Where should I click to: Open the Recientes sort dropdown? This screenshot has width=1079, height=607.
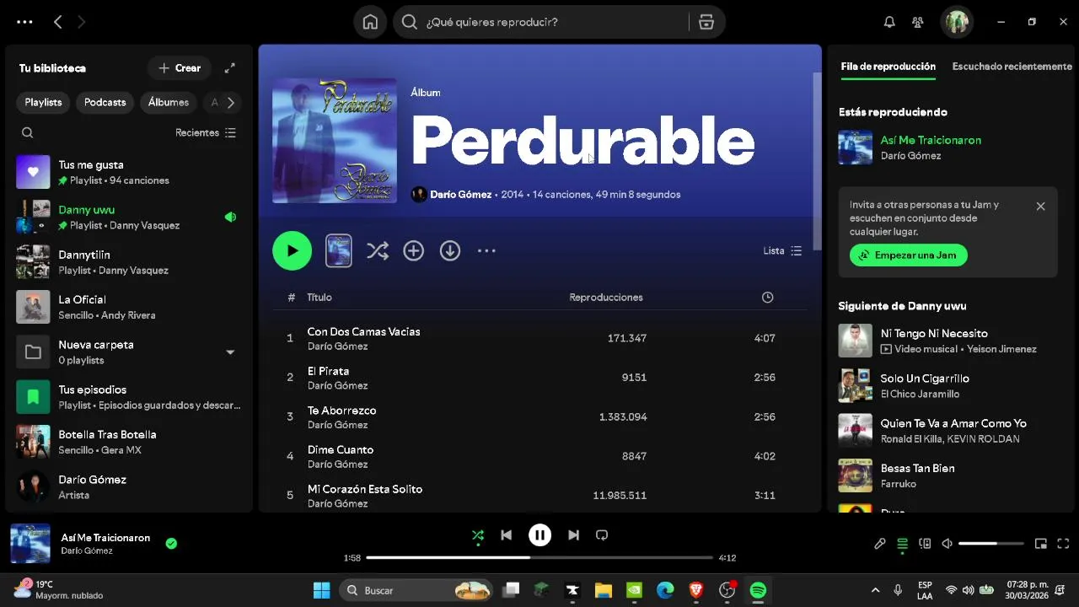(x=206, y=132)
